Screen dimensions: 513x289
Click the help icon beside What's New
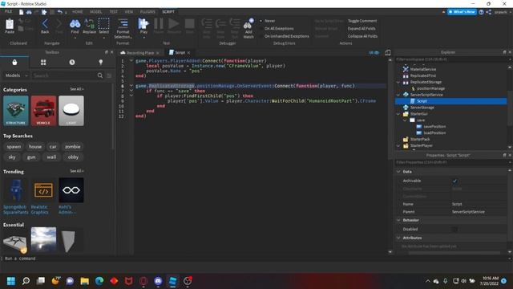pyautogui.click(x=481, y=12)
